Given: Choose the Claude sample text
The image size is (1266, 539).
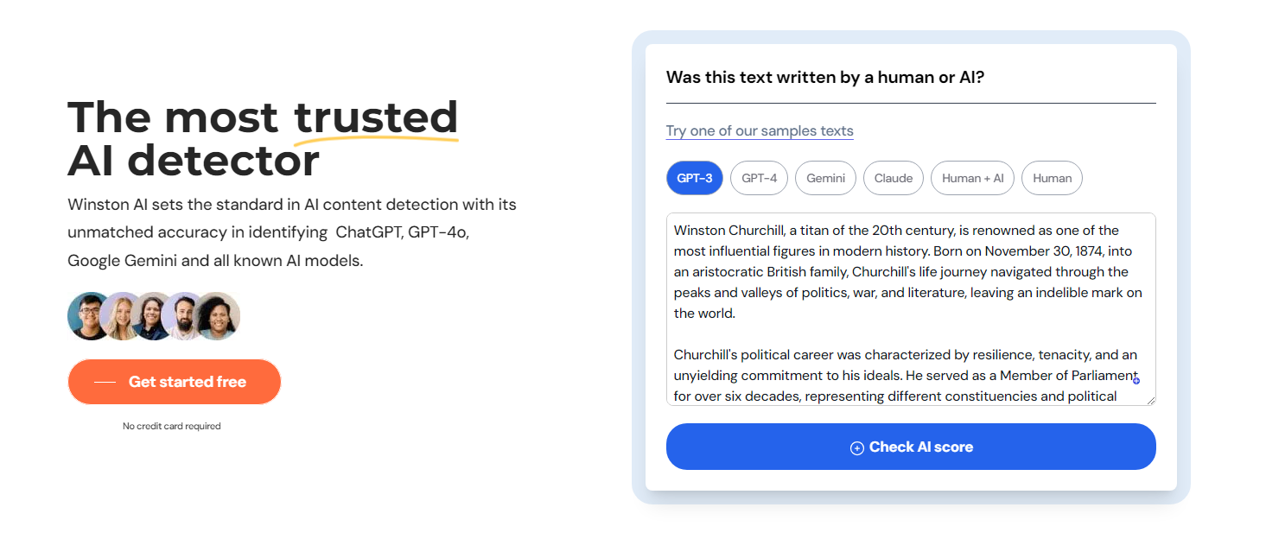Looking at the screenshot, I should tap(894, 178).
